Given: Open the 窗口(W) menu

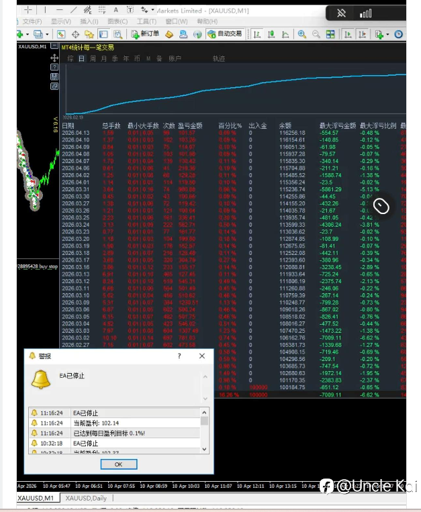Looking at the screenshot, I should coord(177,21).
